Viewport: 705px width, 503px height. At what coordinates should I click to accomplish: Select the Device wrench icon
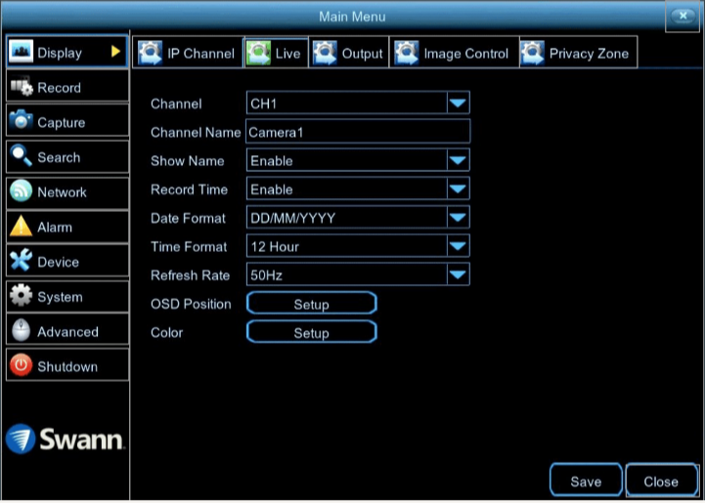(21, 262)
